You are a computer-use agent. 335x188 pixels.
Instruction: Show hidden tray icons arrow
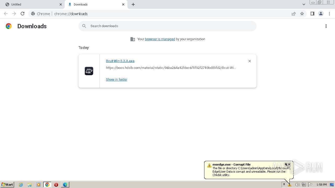click(284, 185)
